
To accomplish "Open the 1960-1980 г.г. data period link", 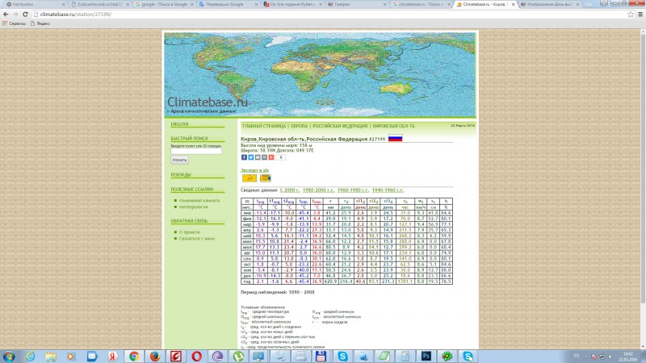I will pyautogui.click(x=353, y=190).
